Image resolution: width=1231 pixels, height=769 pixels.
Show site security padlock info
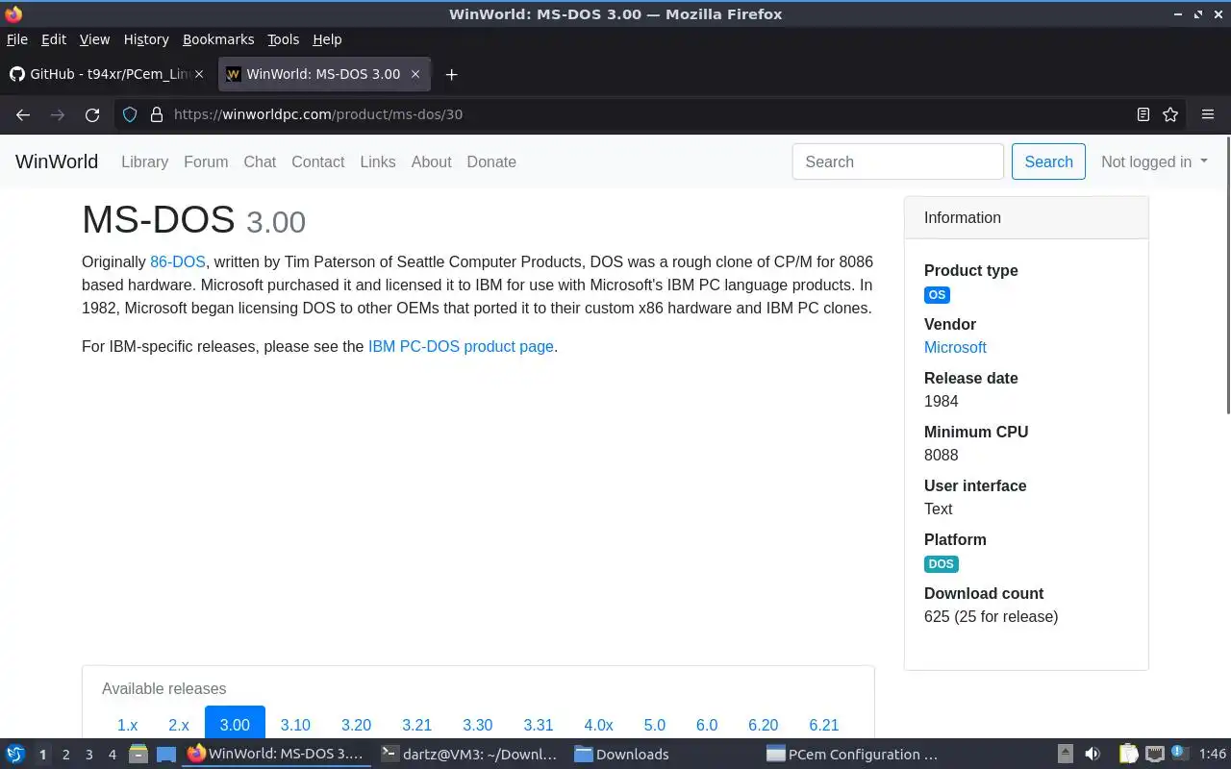(x=157, y=114)
